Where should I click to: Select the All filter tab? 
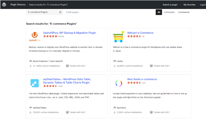point(159,12)
